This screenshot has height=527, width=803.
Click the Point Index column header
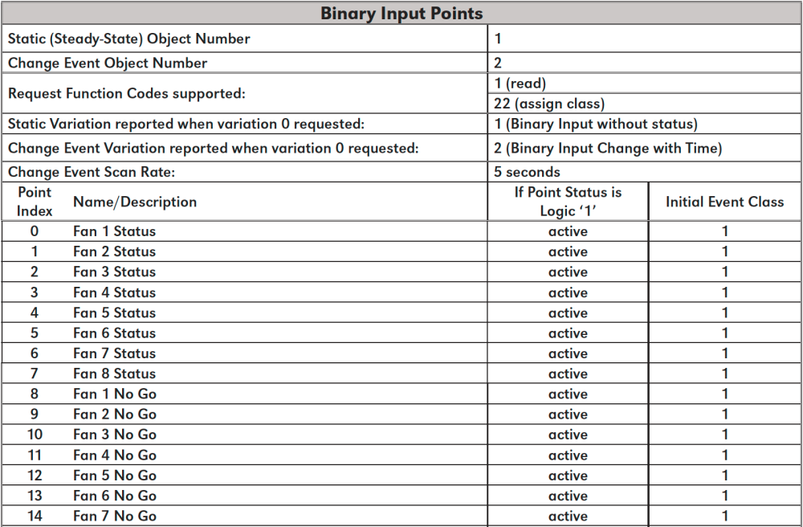(35, 202)
